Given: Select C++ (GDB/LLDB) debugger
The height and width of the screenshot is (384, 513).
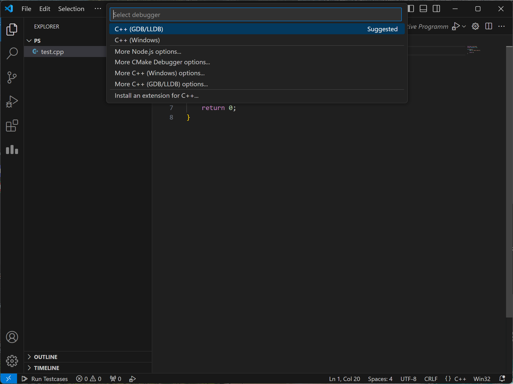Looking at the screenshot, I should 257,29.
